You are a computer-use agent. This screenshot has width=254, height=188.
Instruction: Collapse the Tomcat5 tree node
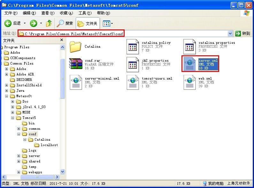(13, 118)
